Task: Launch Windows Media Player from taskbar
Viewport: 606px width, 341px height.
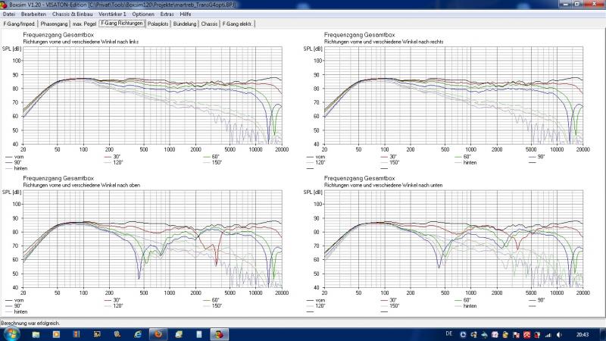Action: point(56,333)
